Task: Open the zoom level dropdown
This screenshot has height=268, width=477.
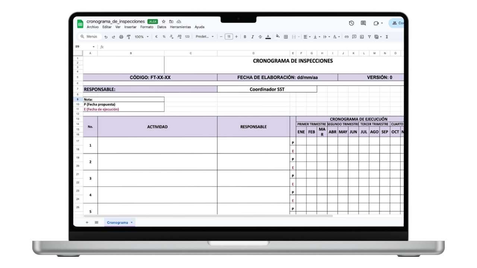Action: coord(142,36)
